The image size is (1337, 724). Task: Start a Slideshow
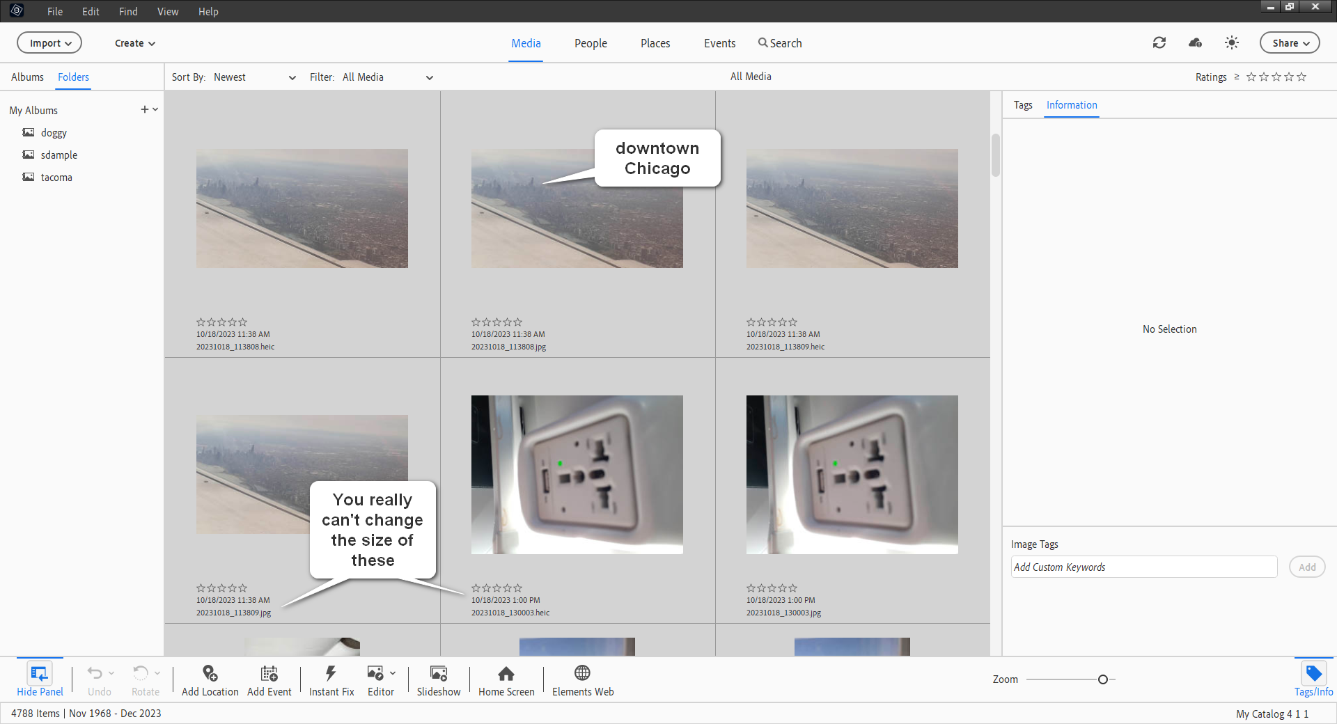pos(439,679)
